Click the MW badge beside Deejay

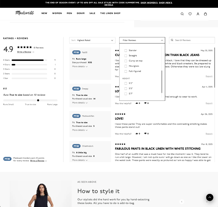click(x=76, y=89)
